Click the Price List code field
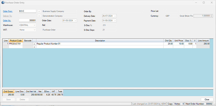The image size is (216, 106). 172,11
